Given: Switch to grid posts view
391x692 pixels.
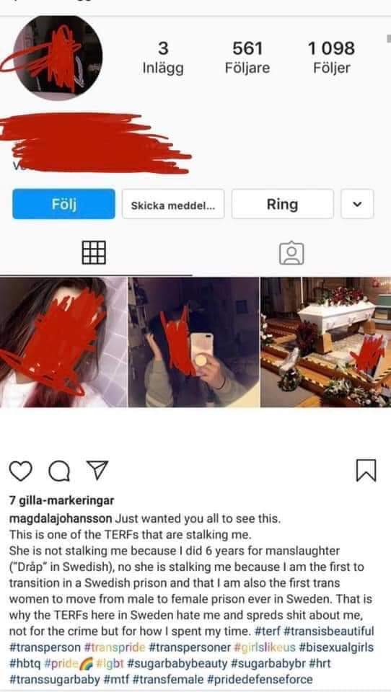Looking at the screenshot, I should (94, 253).
